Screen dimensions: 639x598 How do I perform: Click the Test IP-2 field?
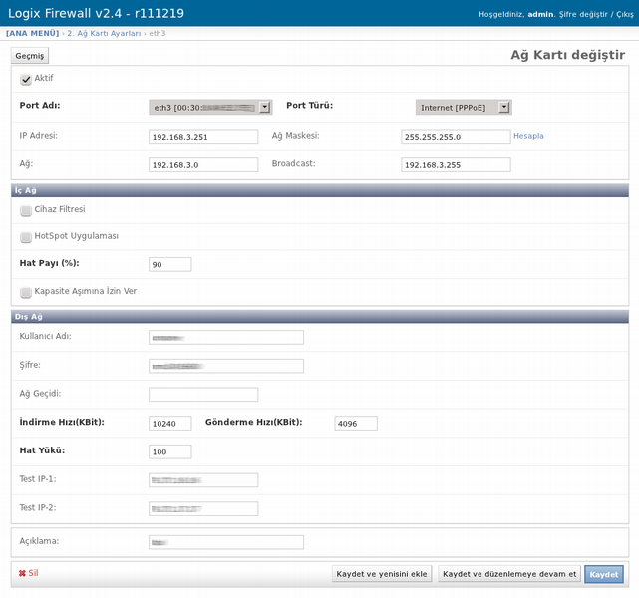(203, 508)
